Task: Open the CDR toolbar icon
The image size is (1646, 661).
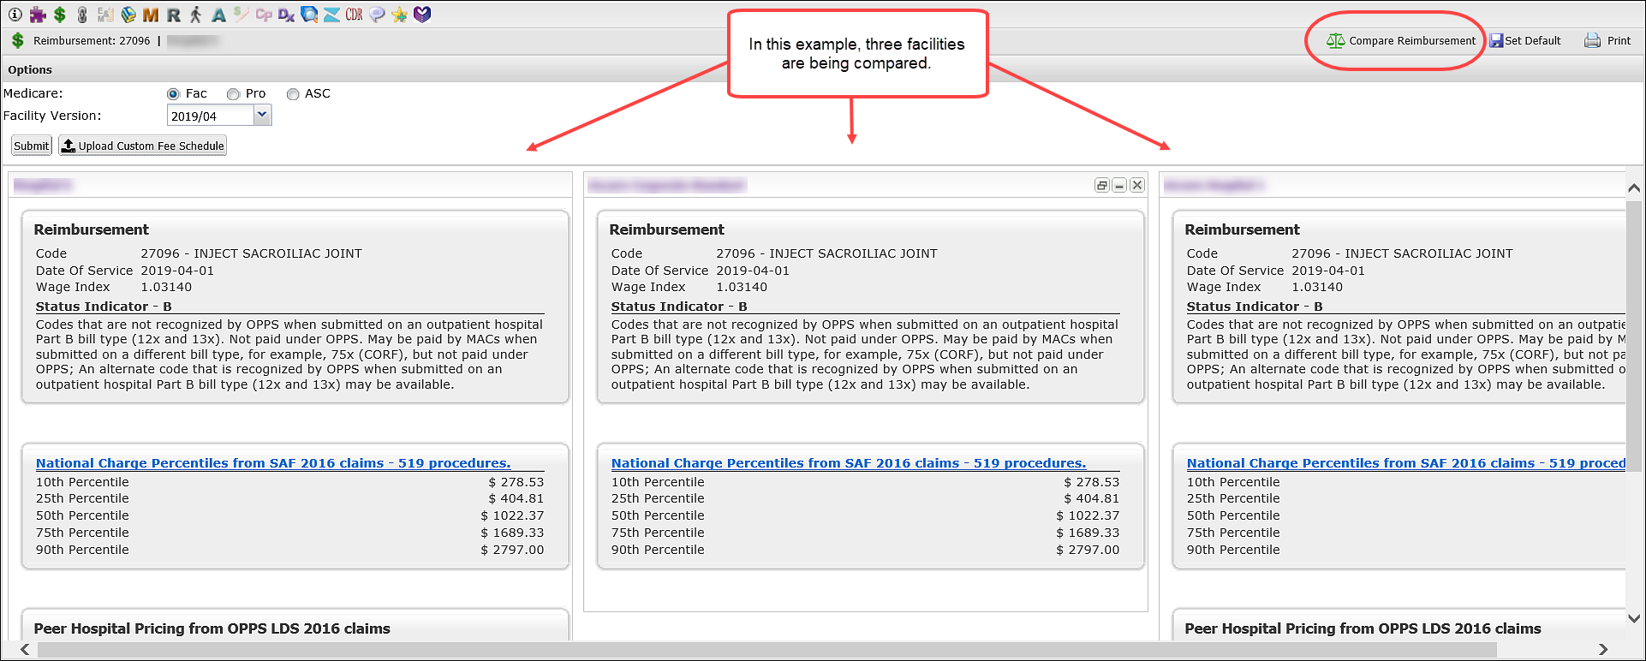Action: 354,15
